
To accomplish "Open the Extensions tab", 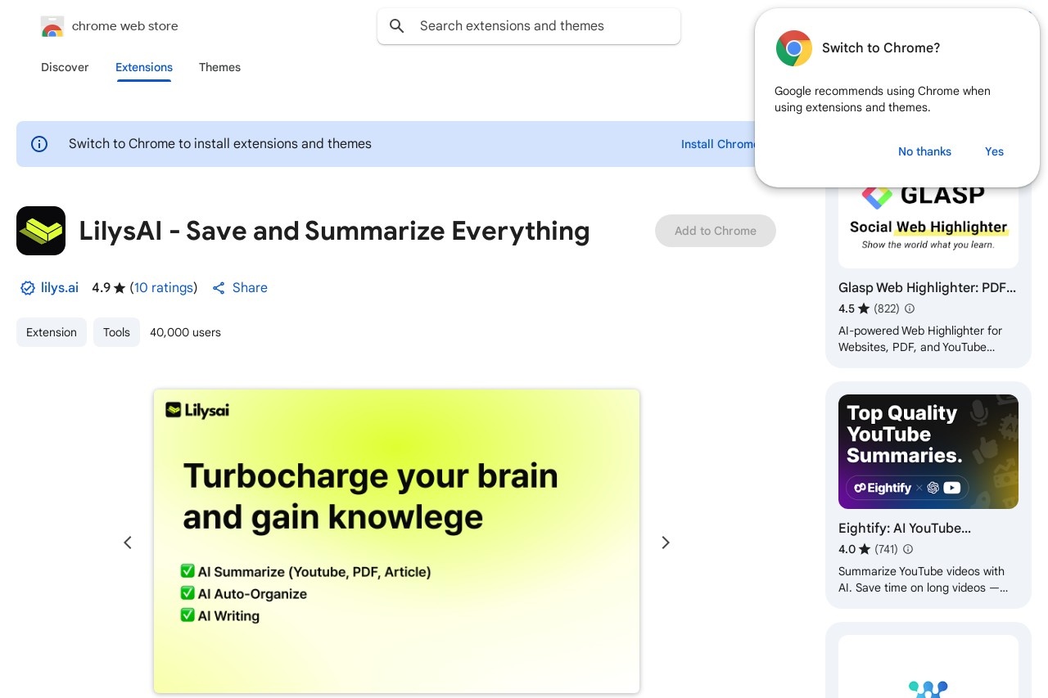I will [144, 67].
